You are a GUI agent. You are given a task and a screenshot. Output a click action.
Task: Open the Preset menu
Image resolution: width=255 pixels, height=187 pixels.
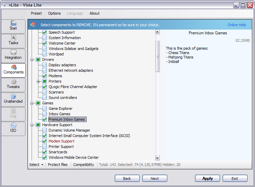[36, 13]
